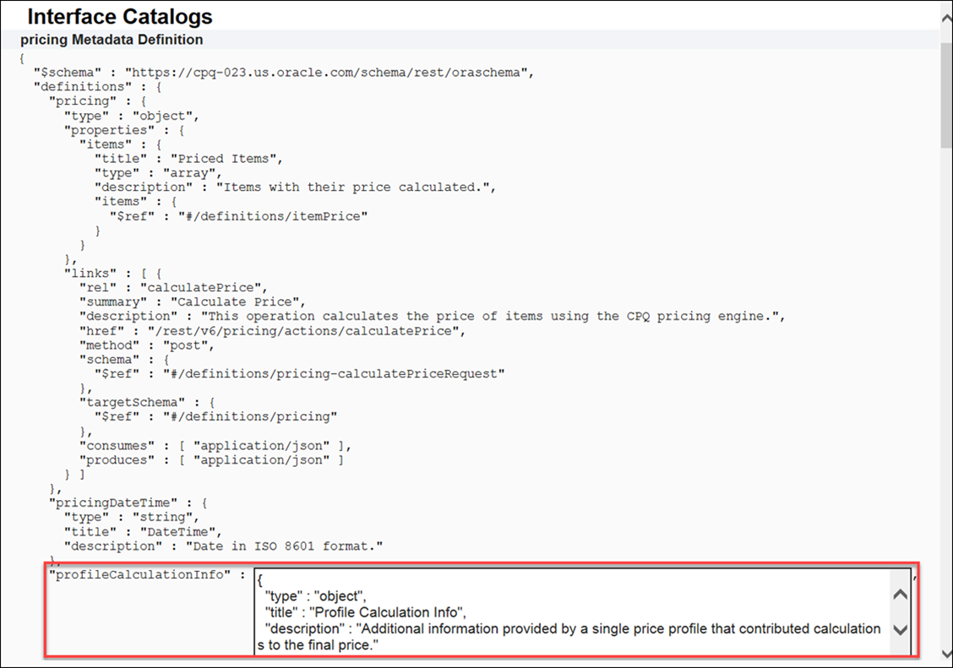Click the pricing Metadata Definition header bar

tap(111, 39)
